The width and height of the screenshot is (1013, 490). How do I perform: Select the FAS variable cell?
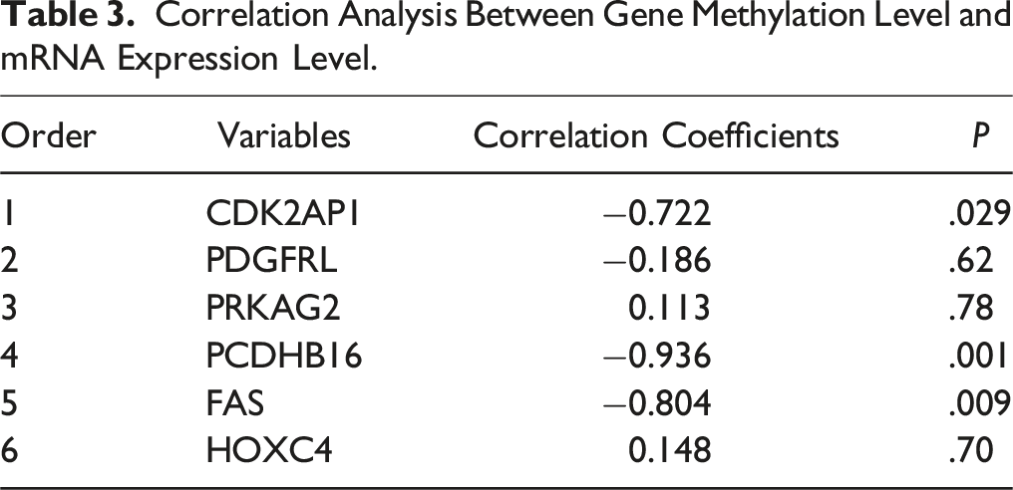tap(235, 403)
